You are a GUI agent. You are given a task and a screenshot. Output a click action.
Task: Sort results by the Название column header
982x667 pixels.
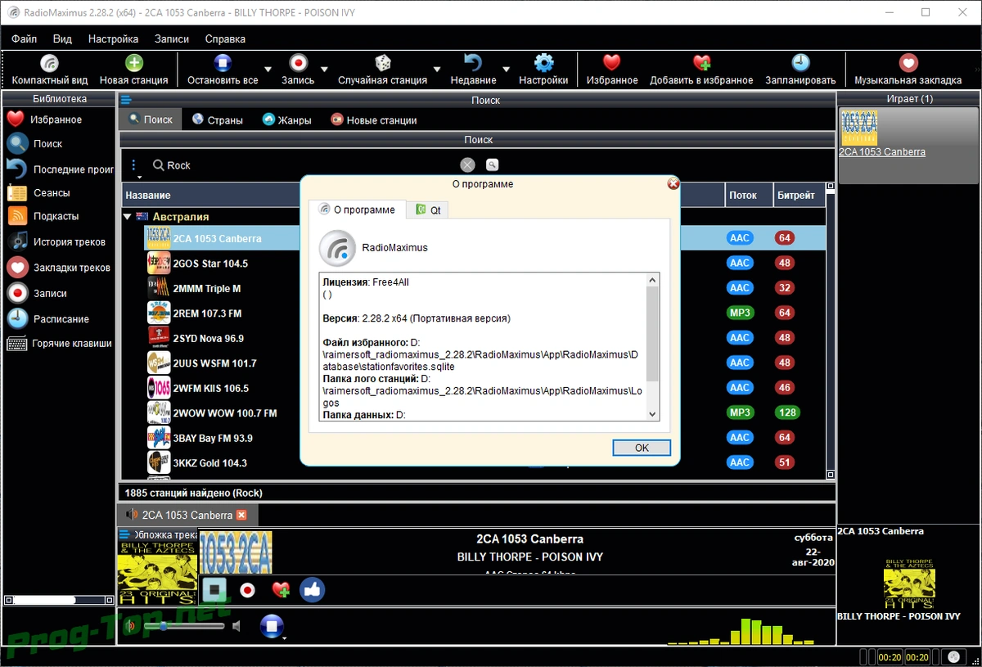pos(147,196)
